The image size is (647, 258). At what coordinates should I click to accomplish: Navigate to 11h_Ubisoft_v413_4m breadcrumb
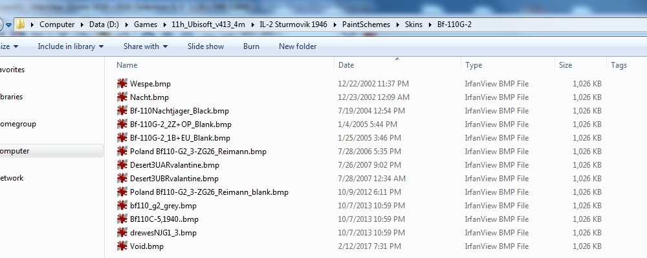[x=208, y=25]
